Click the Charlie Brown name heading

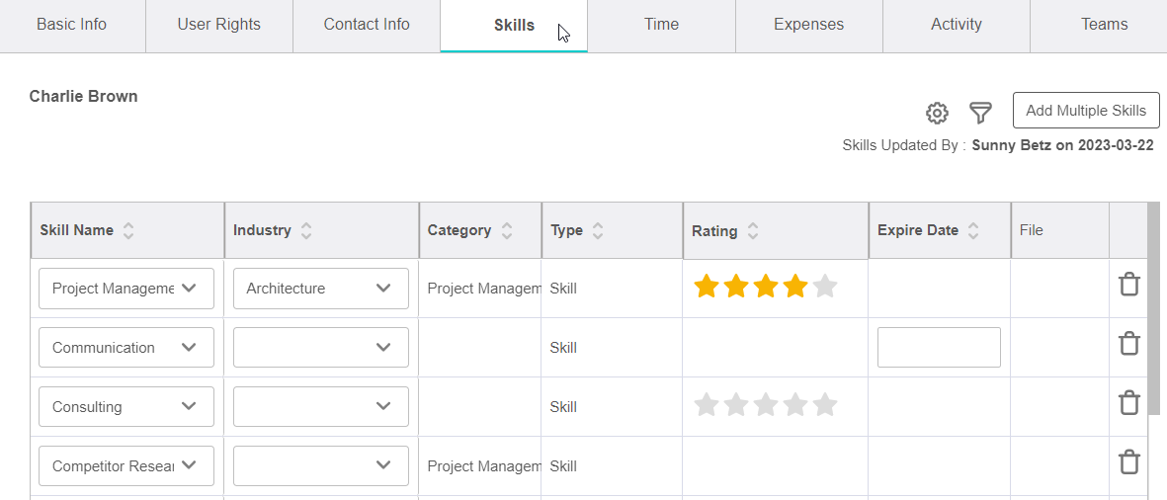(83, 97)
